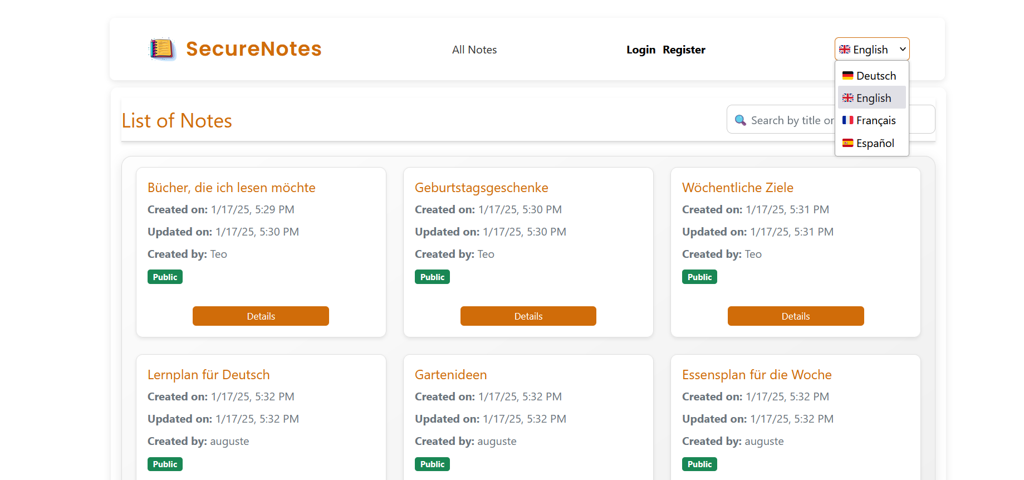
Task: Click the SecureNotes brand title text
Action: point(253,49)
